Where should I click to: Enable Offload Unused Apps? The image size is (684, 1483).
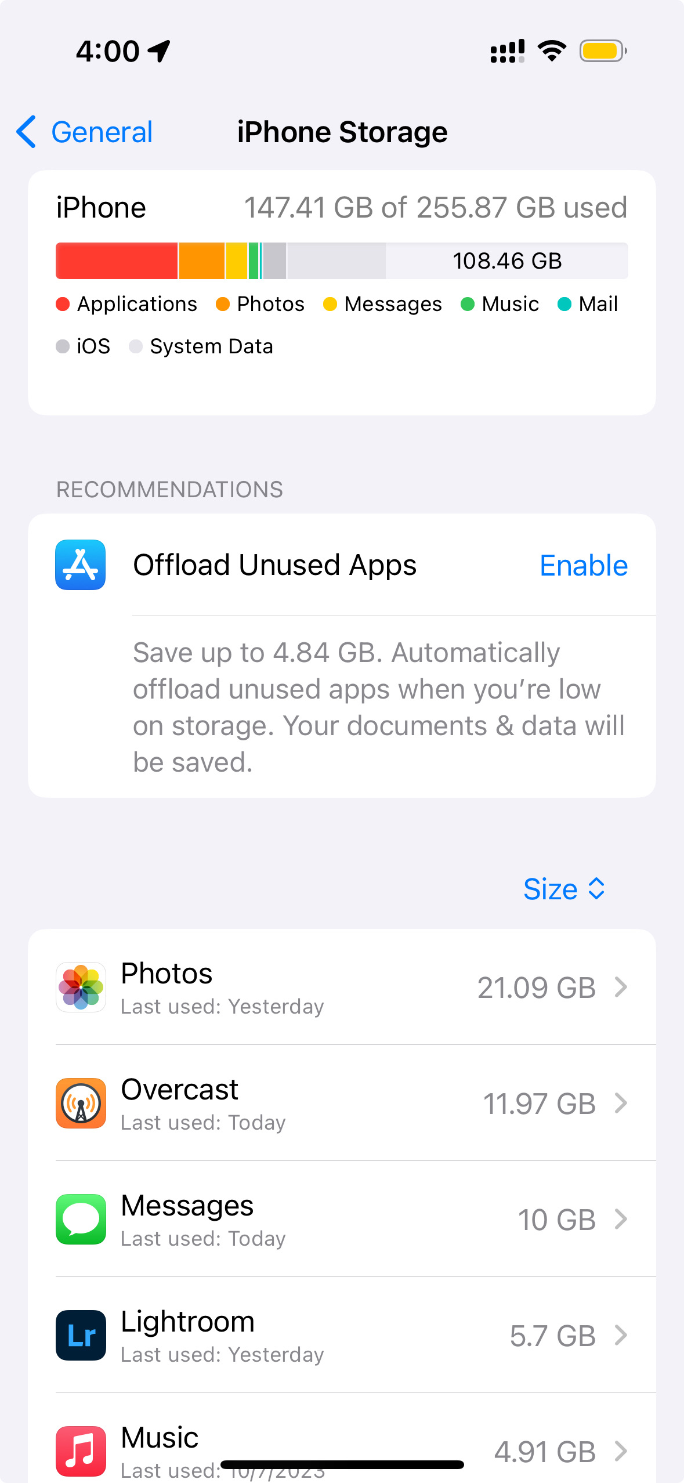coord(583,565)
